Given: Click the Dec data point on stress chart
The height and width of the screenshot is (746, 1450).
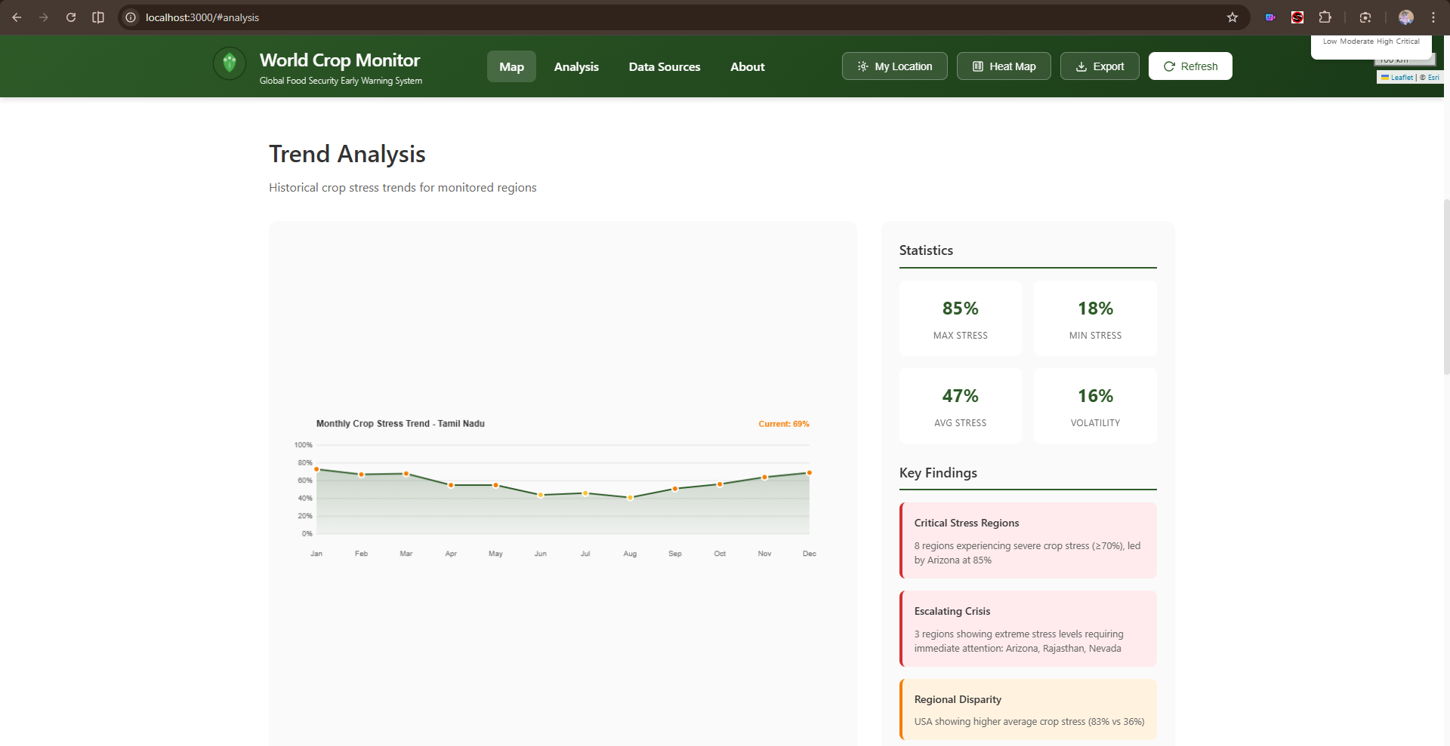Looking at the screenshot, I should 809,473.
